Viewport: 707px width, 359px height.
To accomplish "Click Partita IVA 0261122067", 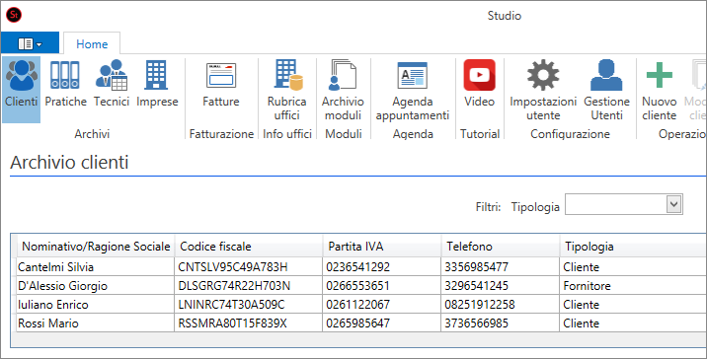I will pos(358,305).
